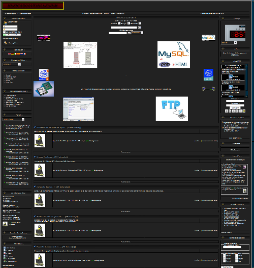Click the diamond icon of menu général block
The image size is (254, 268).
(5, 71)
